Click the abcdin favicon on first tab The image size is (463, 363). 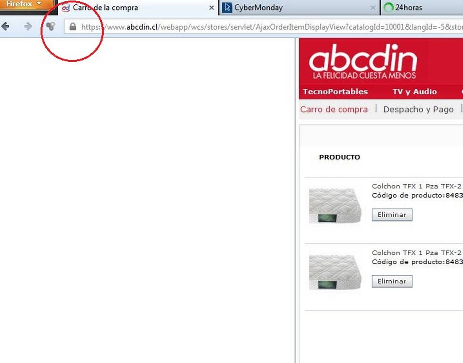[x=65, y=8]
